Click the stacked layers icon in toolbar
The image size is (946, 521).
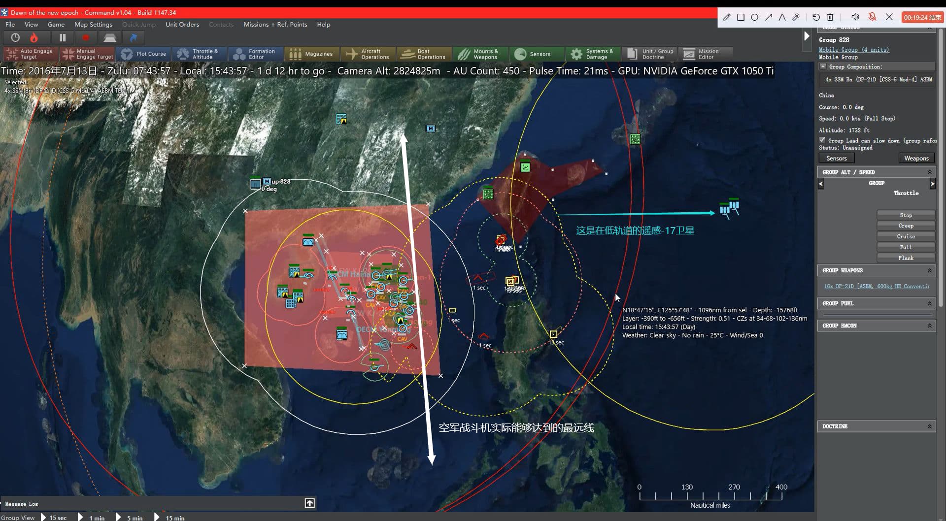[109, 37]
